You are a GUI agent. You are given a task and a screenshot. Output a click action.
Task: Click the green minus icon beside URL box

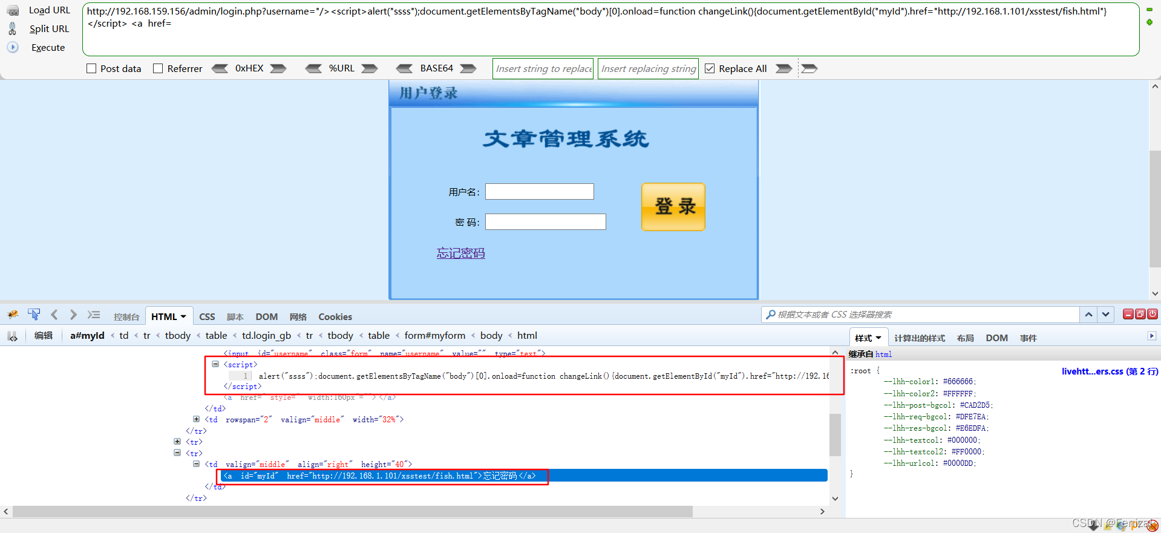[x=1150, y=10]
